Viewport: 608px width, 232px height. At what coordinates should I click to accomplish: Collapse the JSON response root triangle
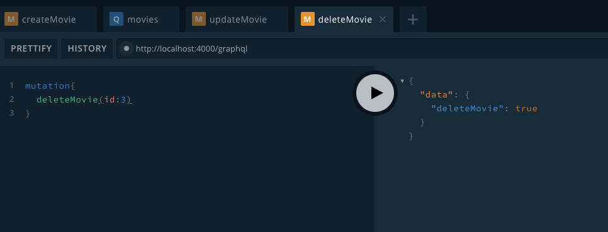coord(402,81)
